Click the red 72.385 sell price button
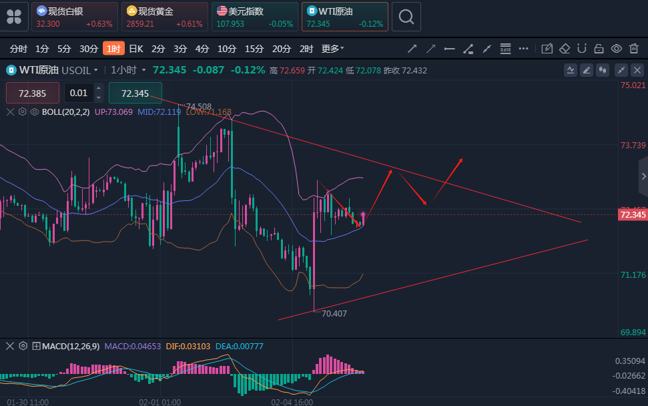648x406 pixels. [x=33, y=93]
